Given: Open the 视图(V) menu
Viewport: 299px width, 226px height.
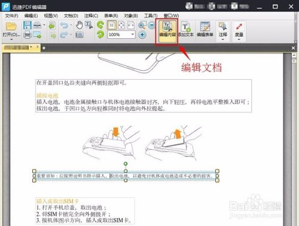Looking at the screenshot, I should 51,16.
